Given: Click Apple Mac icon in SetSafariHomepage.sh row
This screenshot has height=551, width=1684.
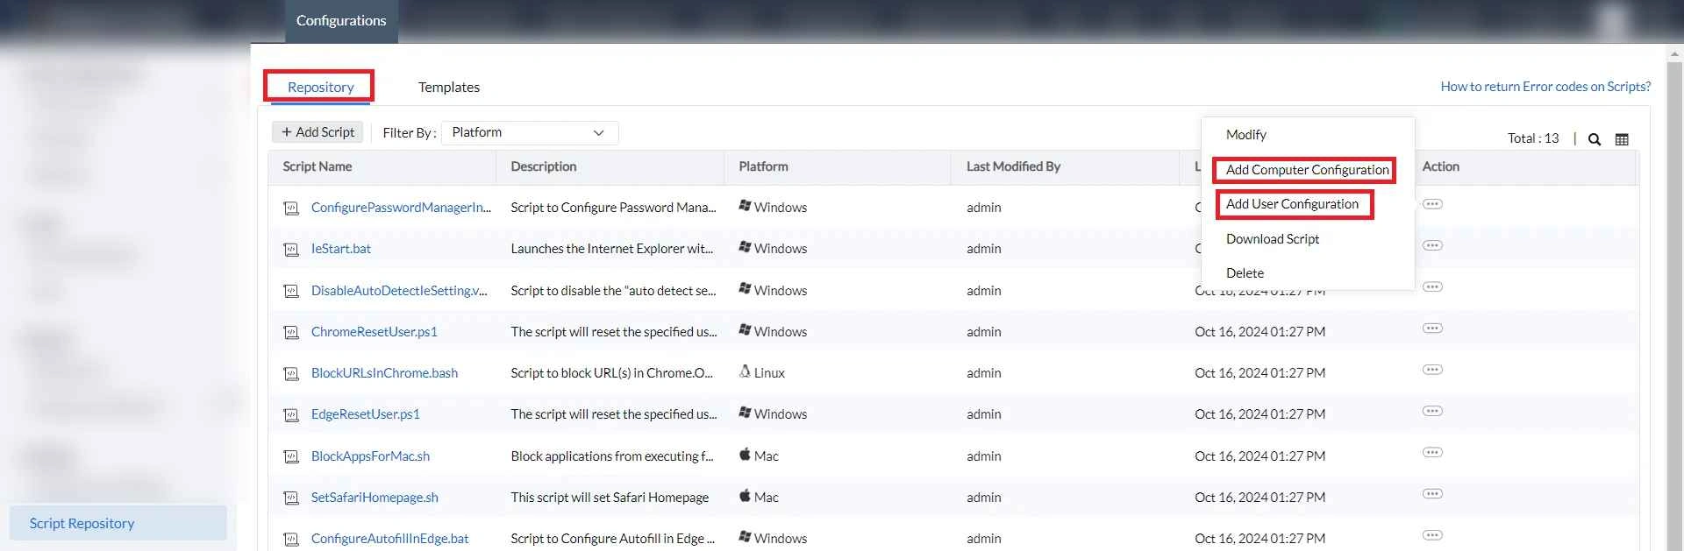Looking at the screenshot, I should tap(745, 495).
